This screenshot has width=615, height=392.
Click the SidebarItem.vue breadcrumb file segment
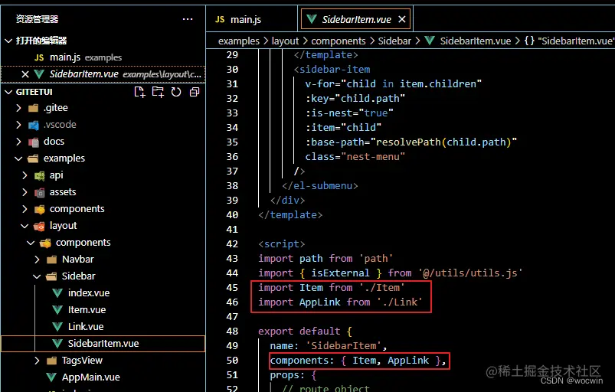[476, 41]
